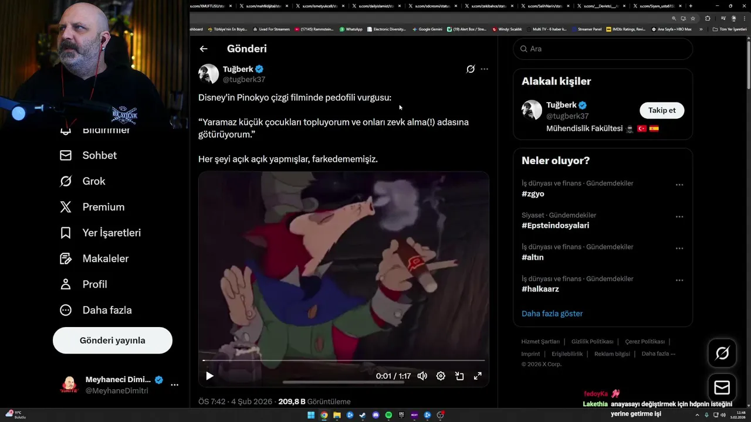
Task: Open Steam from the taskbar
Action: [x=363, y=415]
